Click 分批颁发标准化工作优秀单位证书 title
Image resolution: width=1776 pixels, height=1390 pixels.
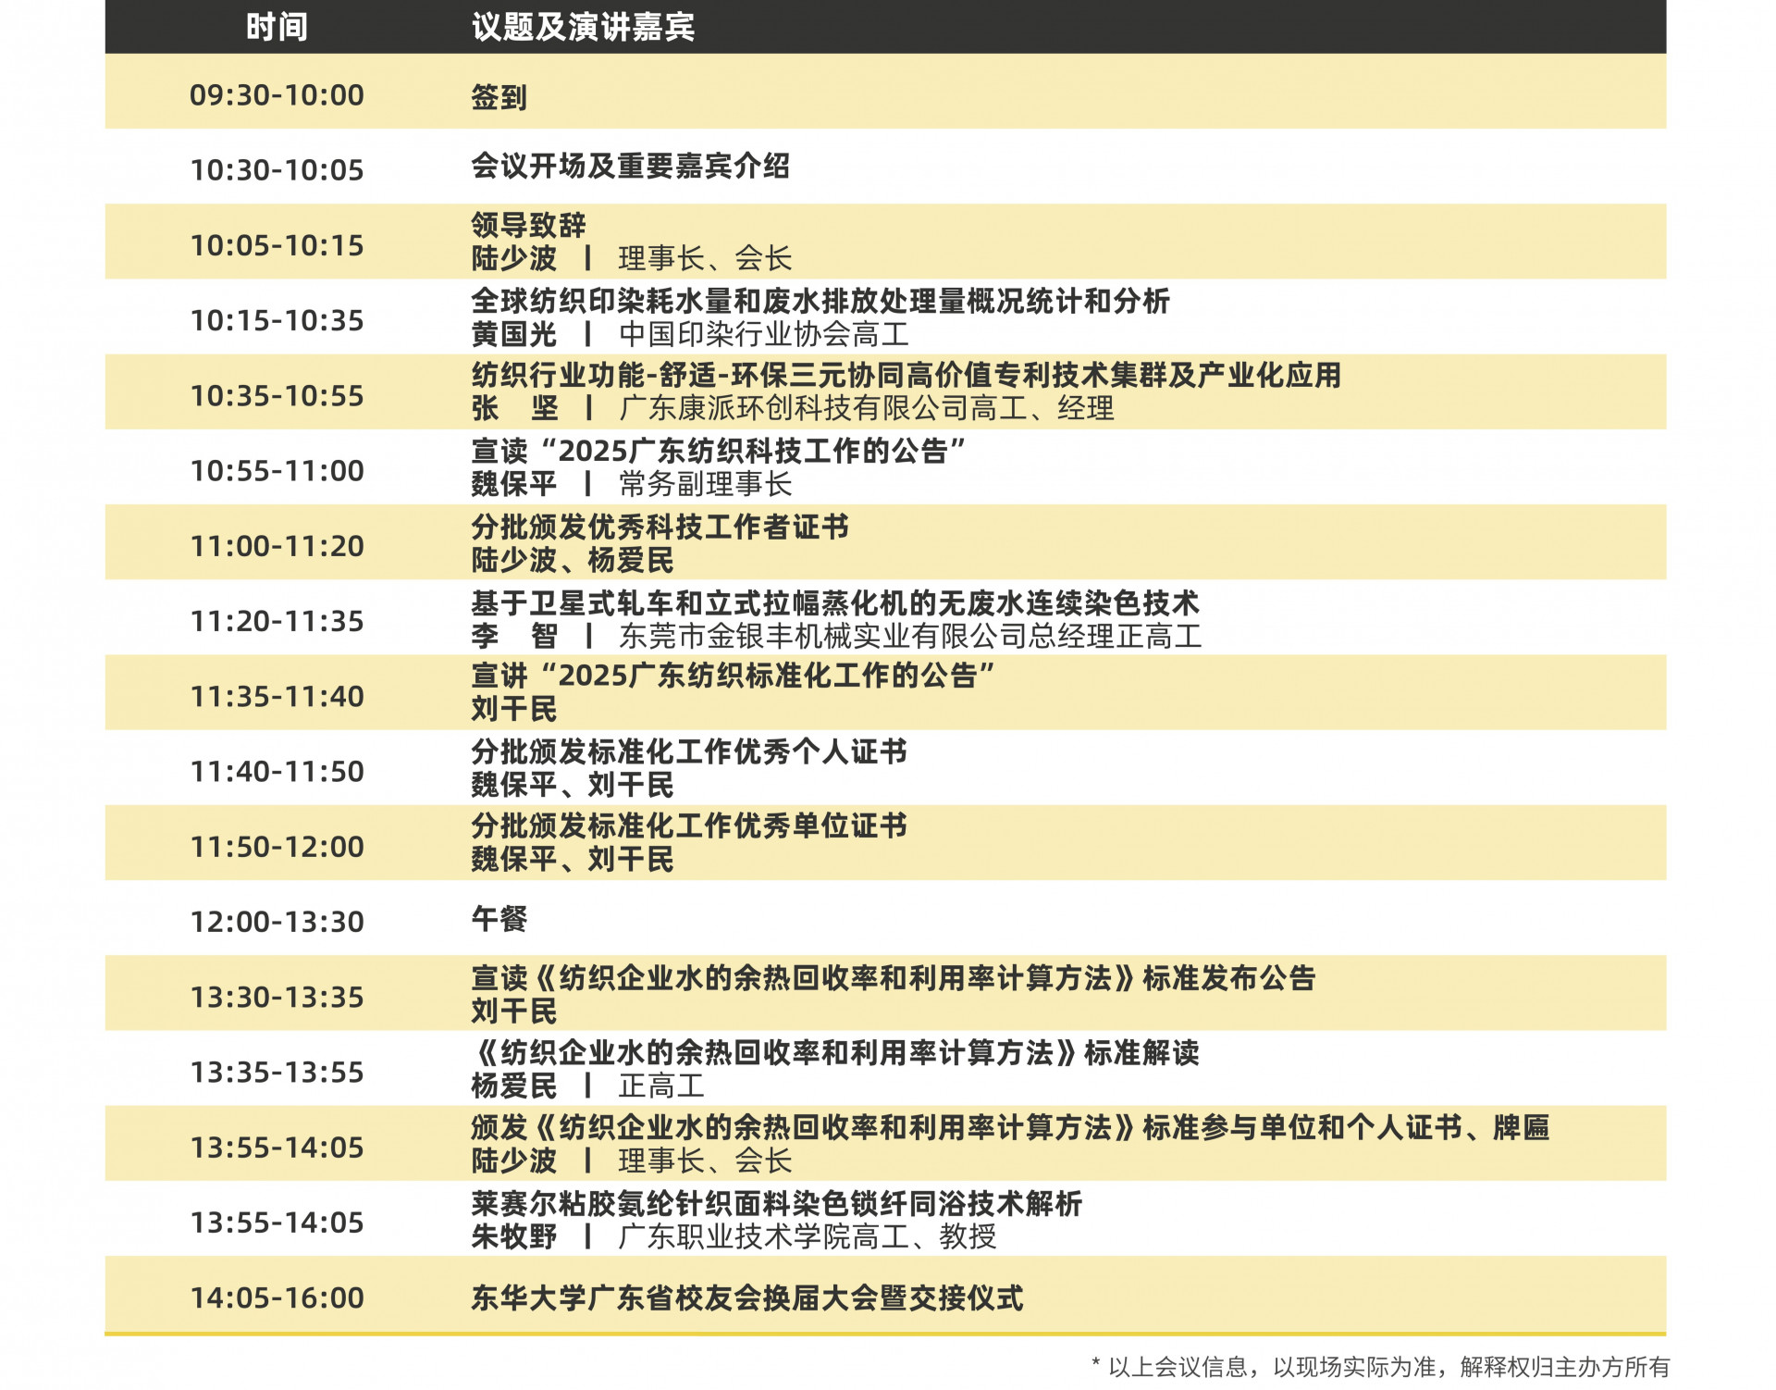pos(689,826)
